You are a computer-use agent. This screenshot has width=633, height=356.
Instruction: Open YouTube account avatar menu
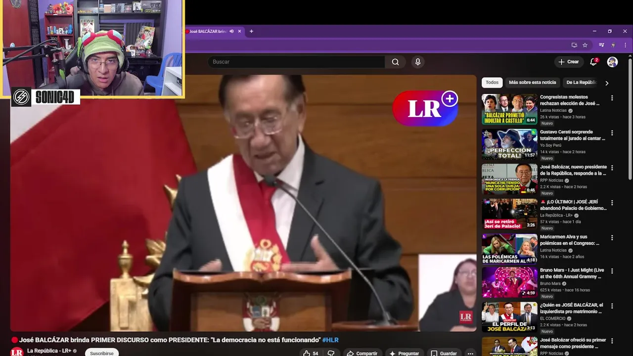[x=612, y=62]
